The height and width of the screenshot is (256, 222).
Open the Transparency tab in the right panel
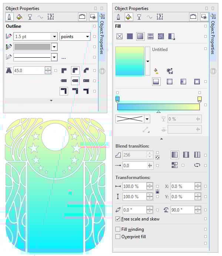(139, 17)
